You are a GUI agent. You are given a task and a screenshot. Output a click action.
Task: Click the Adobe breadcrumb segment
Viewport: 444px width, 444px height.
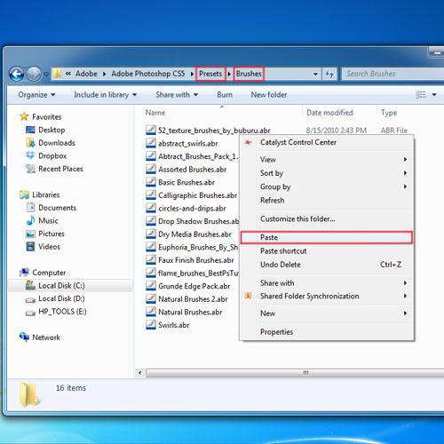coord(86,74)
